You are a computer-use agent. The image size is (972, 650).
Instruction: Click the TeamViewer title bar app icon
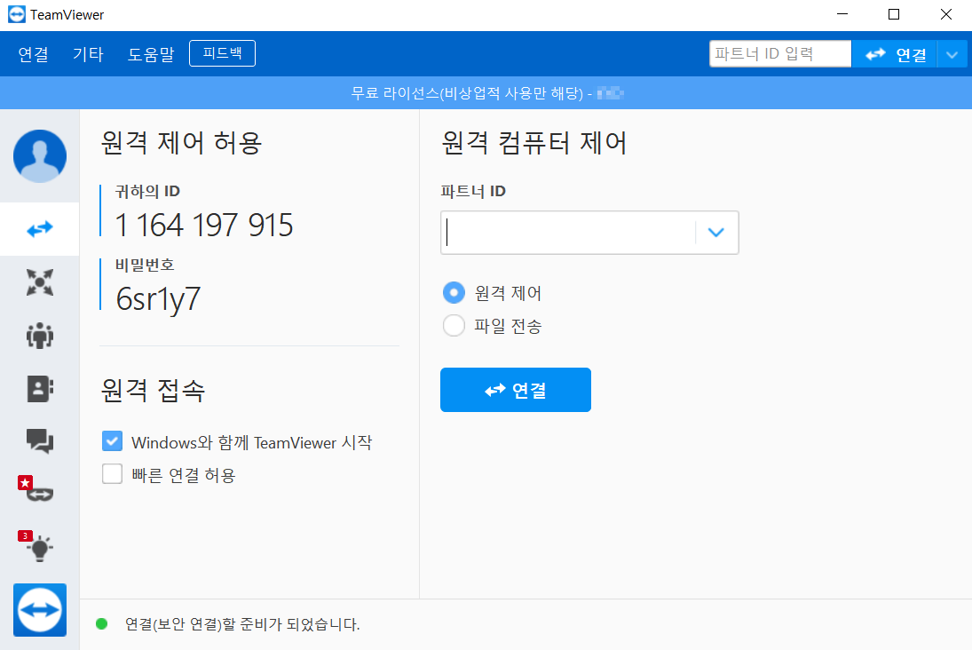[17, 15]
